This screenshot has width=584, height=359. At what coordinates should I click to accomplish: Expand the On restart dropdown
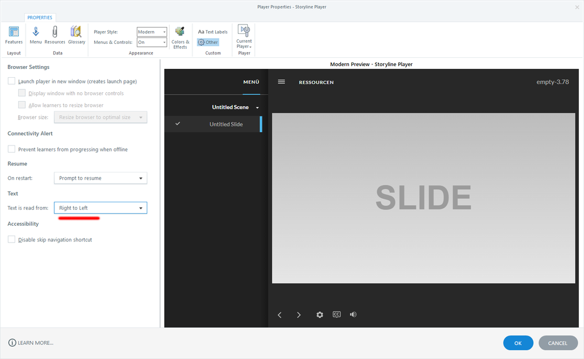point(100,178)
